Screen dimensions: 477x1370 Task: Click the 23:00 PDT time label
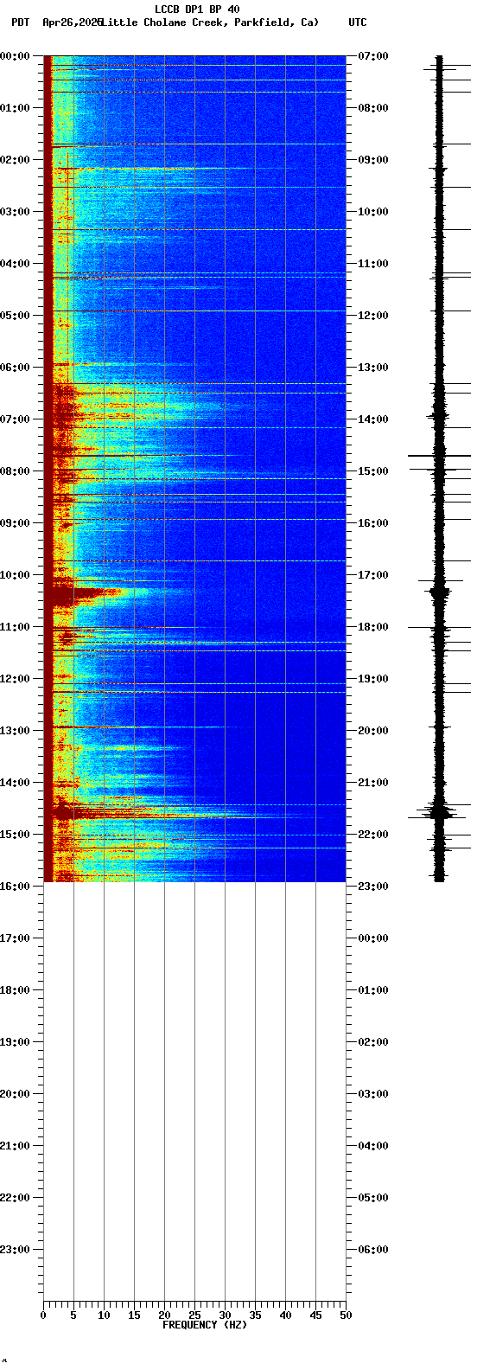pyautogui.click(x=15, y=1250)
